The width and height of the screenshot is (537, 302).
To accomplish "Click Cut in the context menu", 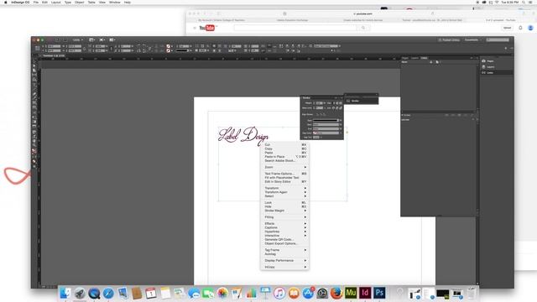I will pos(285,145).
